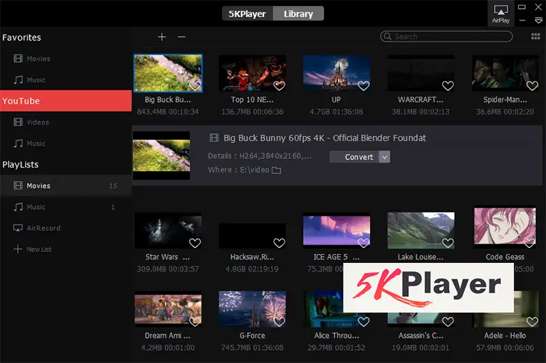Toggle heart on Dream Ami video
The image size is (546, 363).
[x=195, y=321]
